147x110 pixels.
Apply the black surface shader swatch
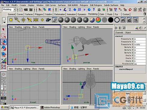(x=111, y=20)
